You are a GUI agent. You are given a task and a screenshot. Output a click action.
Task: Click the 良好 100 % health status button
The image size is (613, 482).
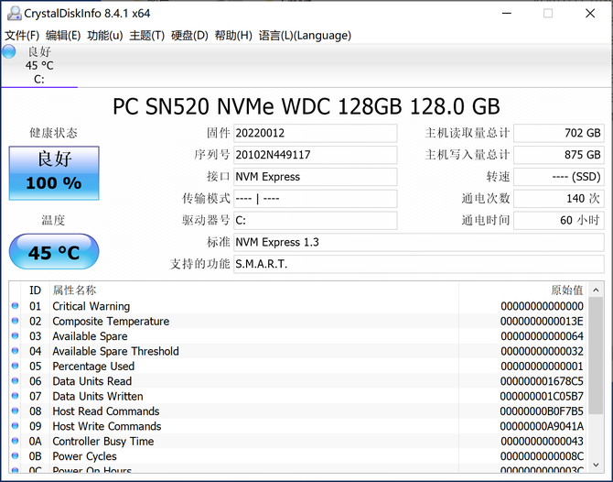point(54,172)
